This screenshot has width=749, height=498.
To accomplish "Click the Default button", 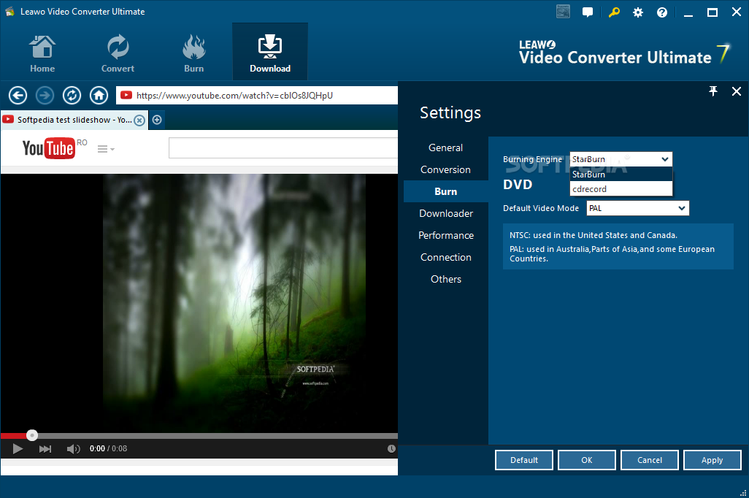I will pos(524,460).
